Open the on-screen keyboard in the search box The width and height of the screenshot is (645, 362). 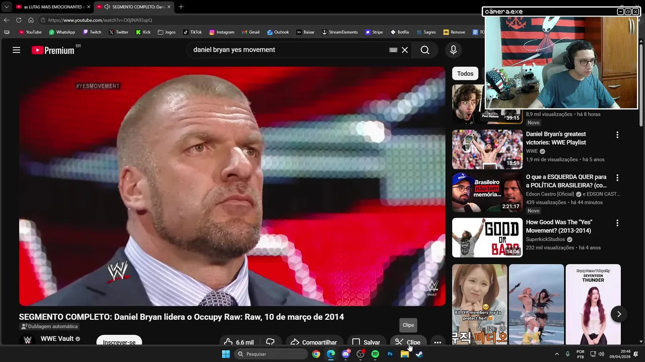[x=393, y=50]
